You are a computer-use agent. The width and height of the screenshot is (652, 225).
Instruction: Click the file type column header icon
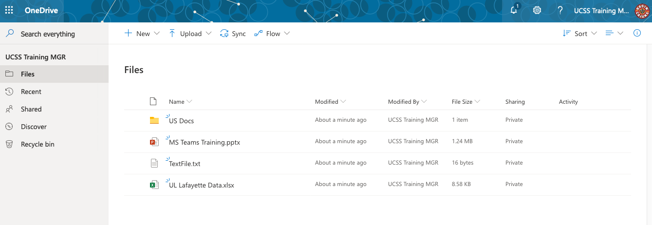[x=153, y=101]
